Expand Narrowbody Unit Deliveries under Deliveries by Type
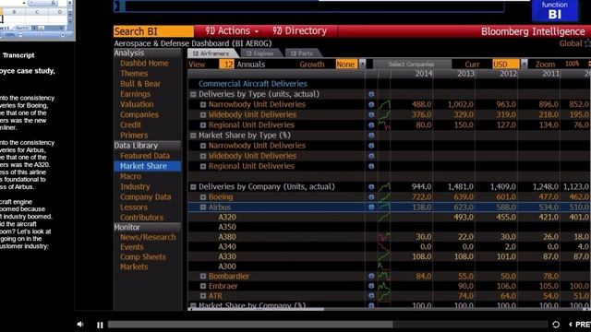Viewport: 591px width, 332px height. pyautogui.click(x=203, y=104)
